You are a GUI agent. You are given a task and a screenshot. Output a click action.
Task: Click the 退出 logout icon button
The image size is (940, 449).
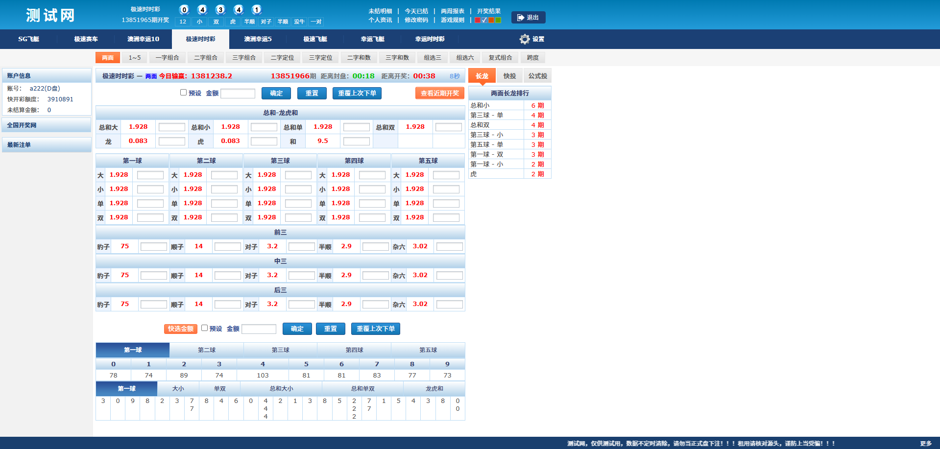[528, 18]
